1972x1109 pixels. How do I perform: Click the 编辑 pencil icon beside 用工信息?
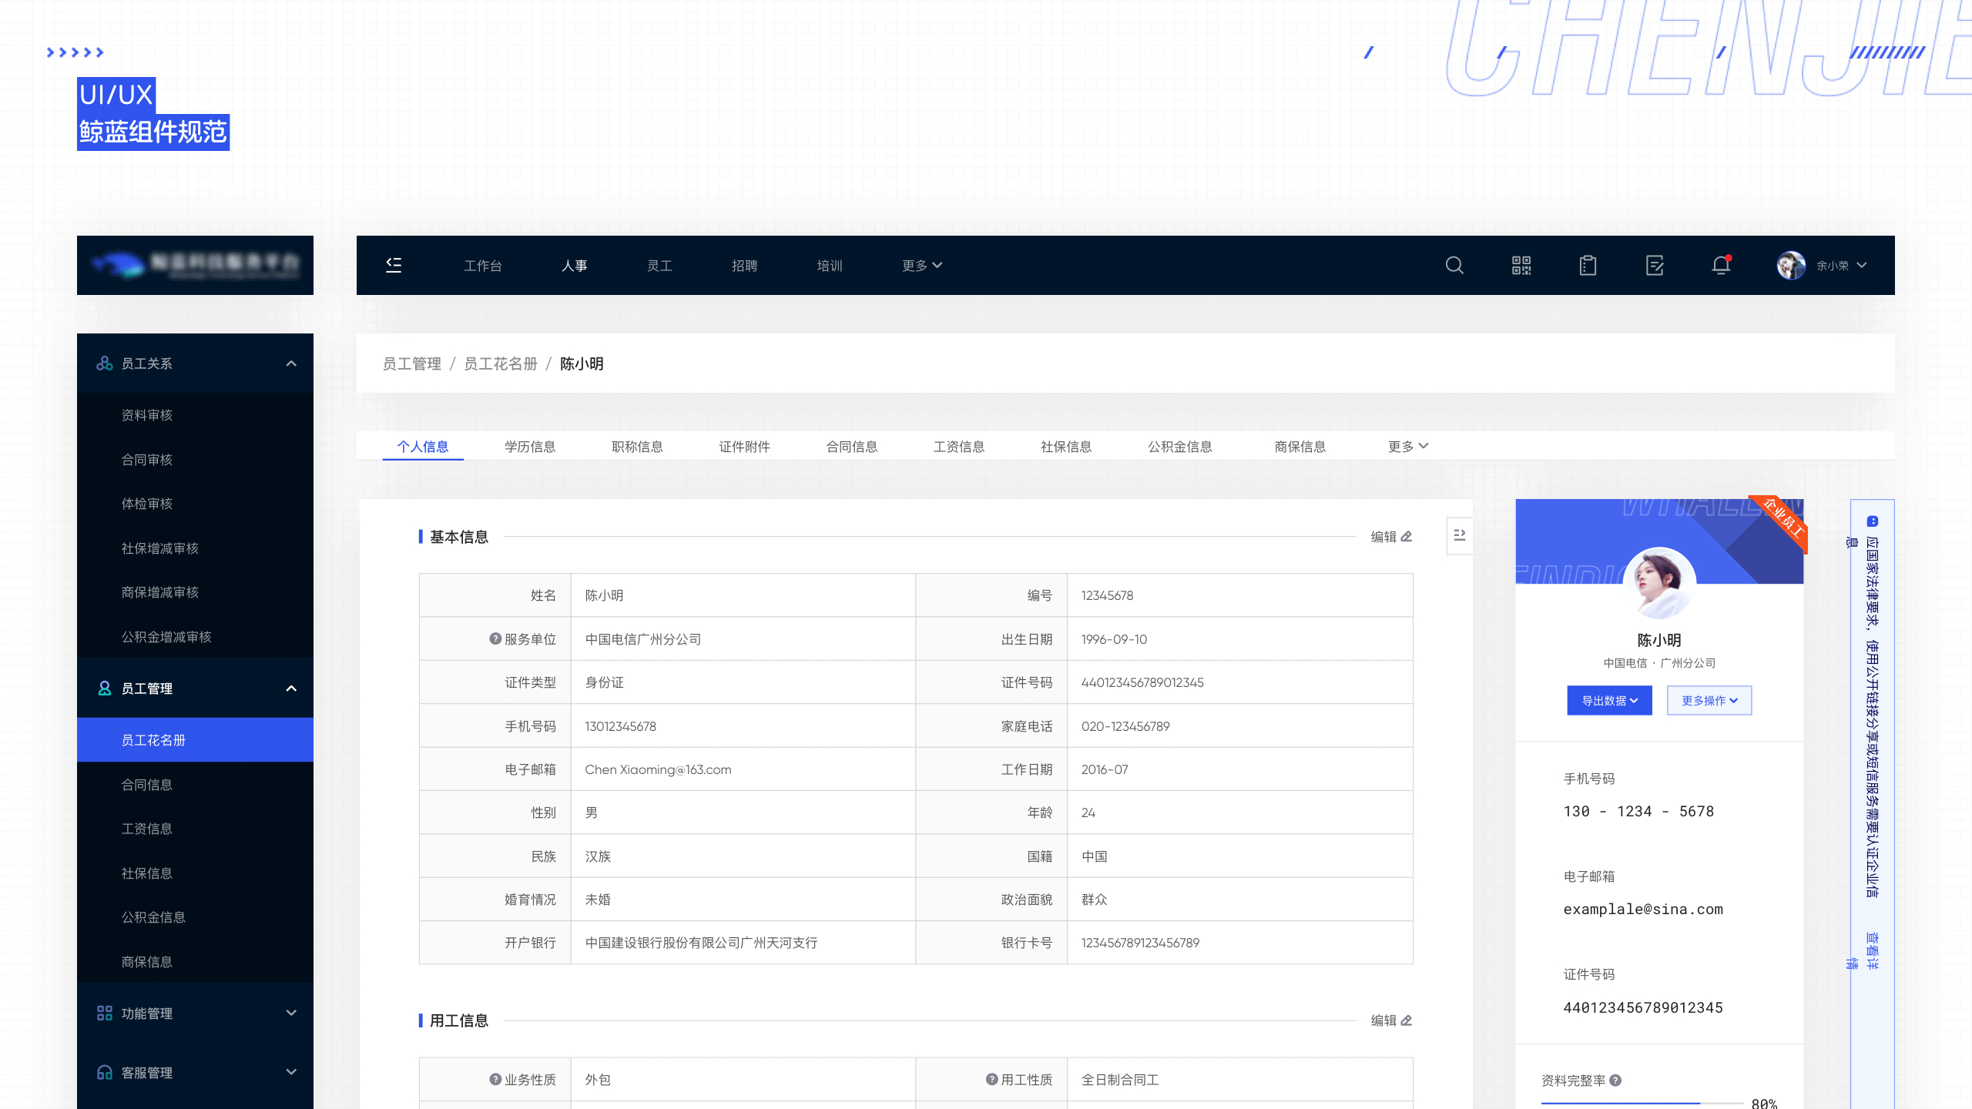1407,1020
